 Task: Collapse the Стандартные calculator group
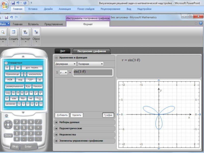[x=6, y=63]
